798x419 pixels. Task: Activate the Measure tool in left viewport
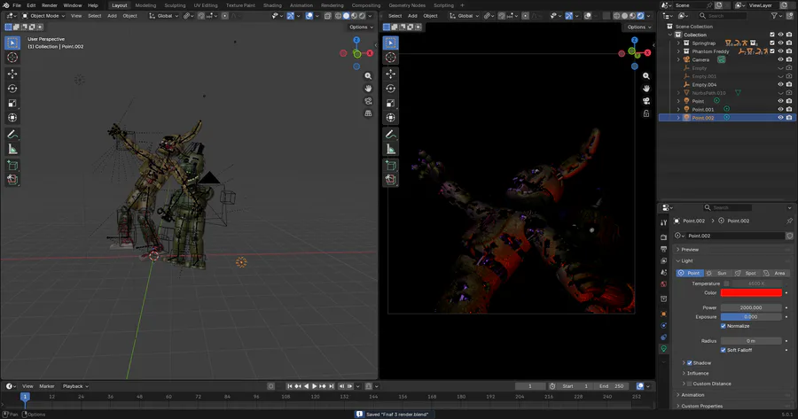pos(13,149)
